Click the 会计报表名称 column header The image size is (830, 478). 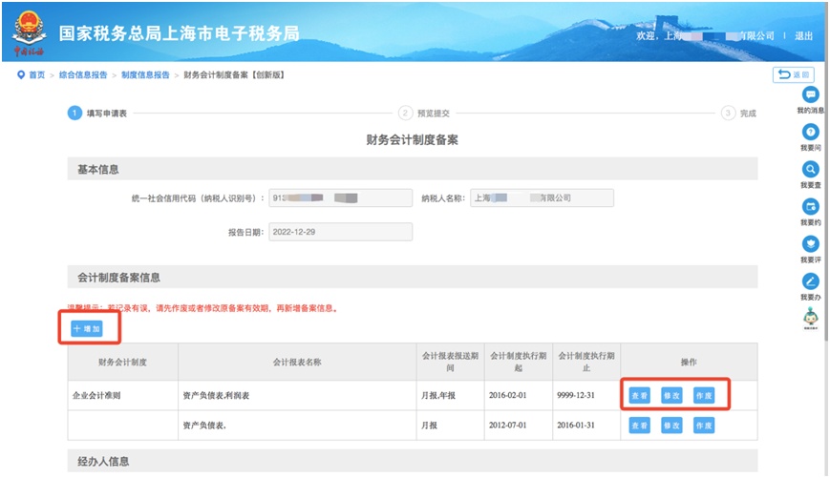297,363
